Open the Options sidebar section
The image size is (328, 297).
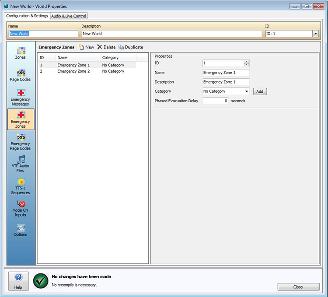click(21, 231)
